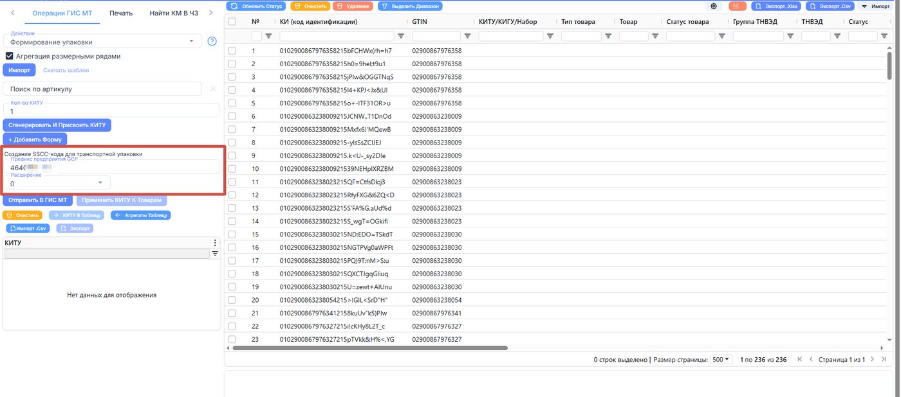Click the orange scan icon button

pyautogui.click(x=738, y=6)
